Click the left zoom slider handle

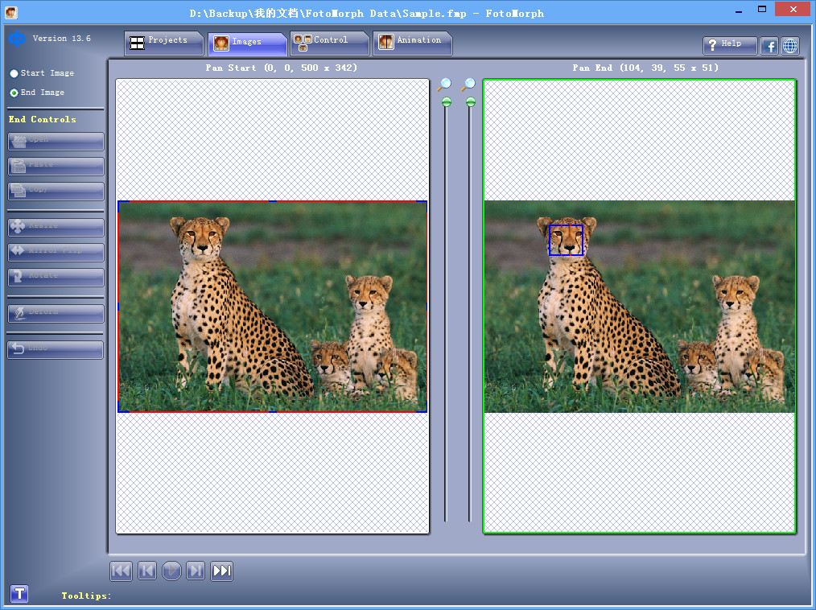tap(447, 102)
